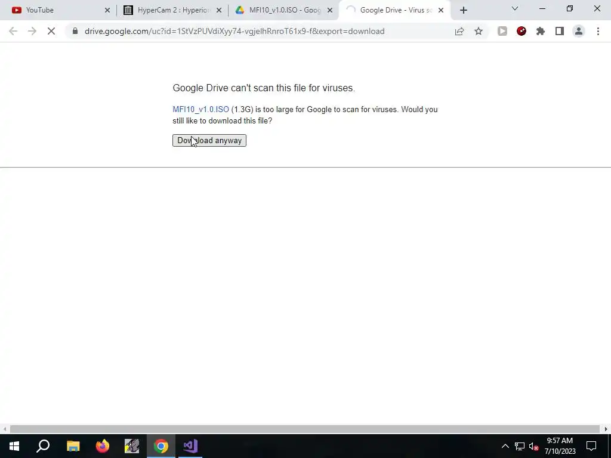This screenshot has height=458, width=611.
Task: Show hidden system tray icons
Action: coord(505,446)
